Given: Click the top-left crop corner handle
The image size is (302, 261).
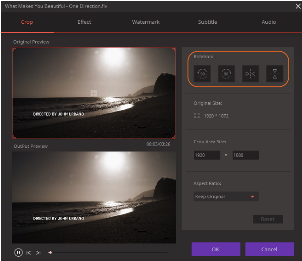Looking at the screenshot, I should point(14,50).
